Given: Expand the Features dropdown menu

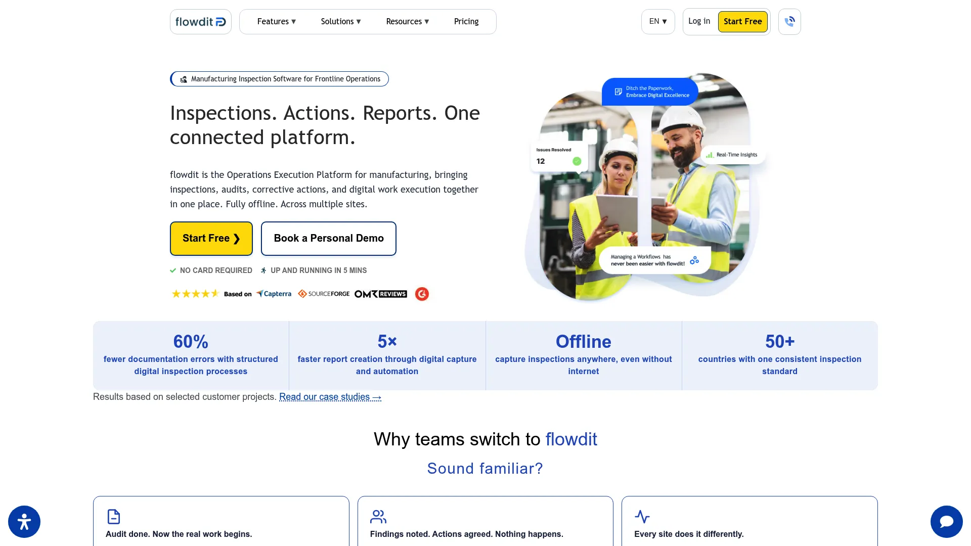Looking at the screenshot, I should pos(277,22).
